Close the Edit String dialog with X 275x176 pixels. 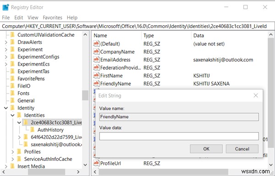pos(256,95)
